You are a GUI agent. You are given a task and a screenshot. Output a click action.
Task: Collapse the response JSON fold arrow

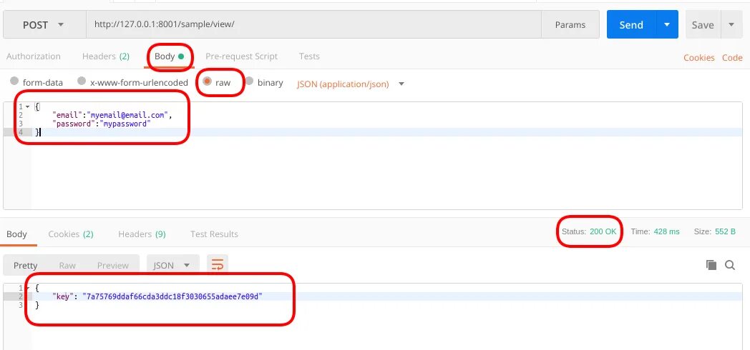27,289
